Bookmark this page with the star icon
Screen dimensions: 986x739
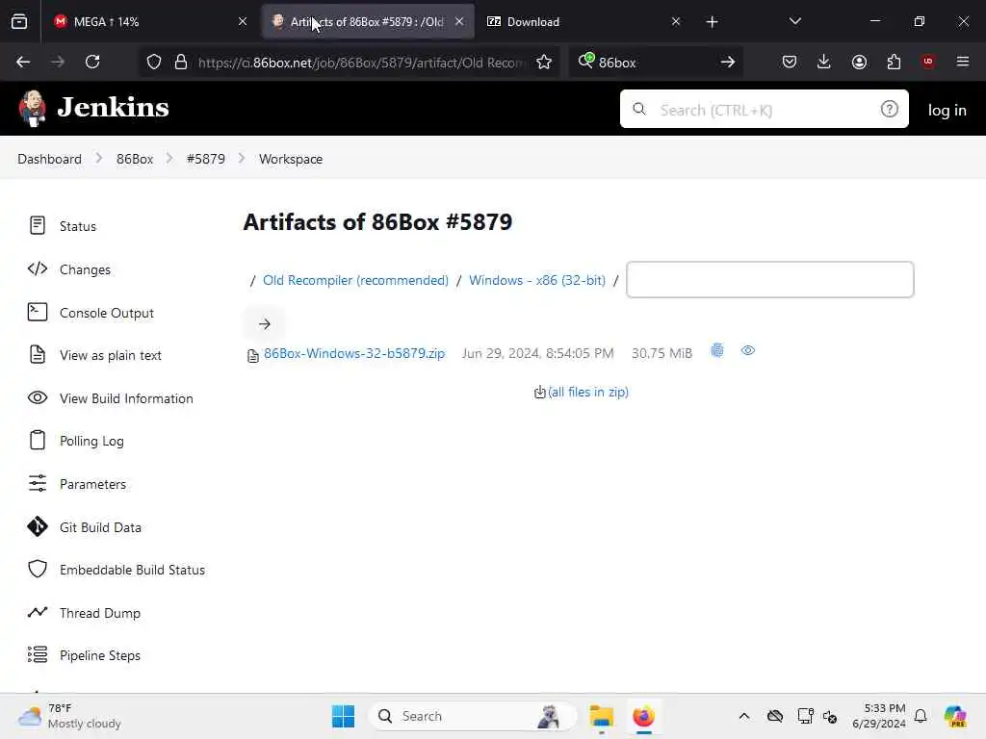click(544, 62)
